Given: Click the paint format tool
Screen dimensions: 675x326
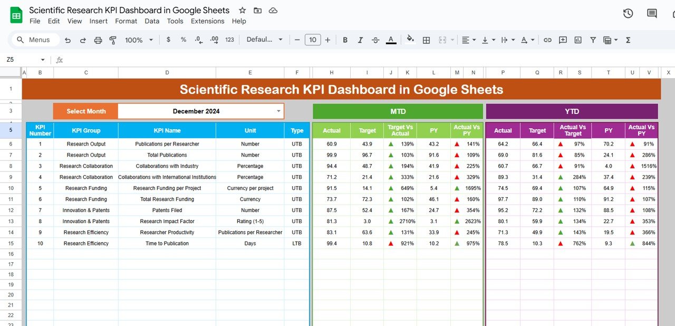Looking at the screenshot, I should (113, 40).
